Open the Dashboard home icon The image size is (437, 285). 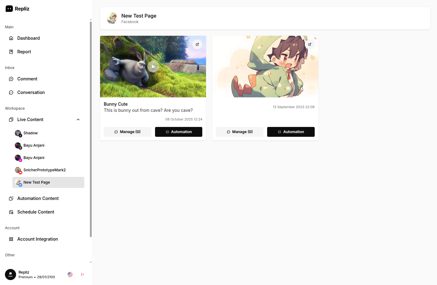click(x=11, y=38)
